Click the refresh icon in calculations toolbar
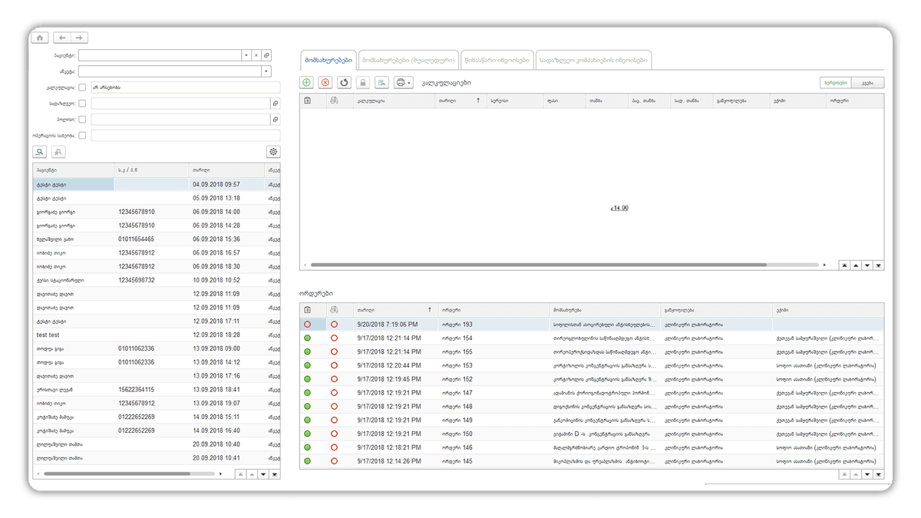The width and height of the screenshot is (921, 518). [x=344, y=82]
